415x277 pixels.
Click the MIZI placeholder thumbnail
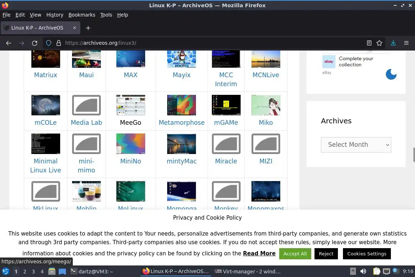pos(266,144)
